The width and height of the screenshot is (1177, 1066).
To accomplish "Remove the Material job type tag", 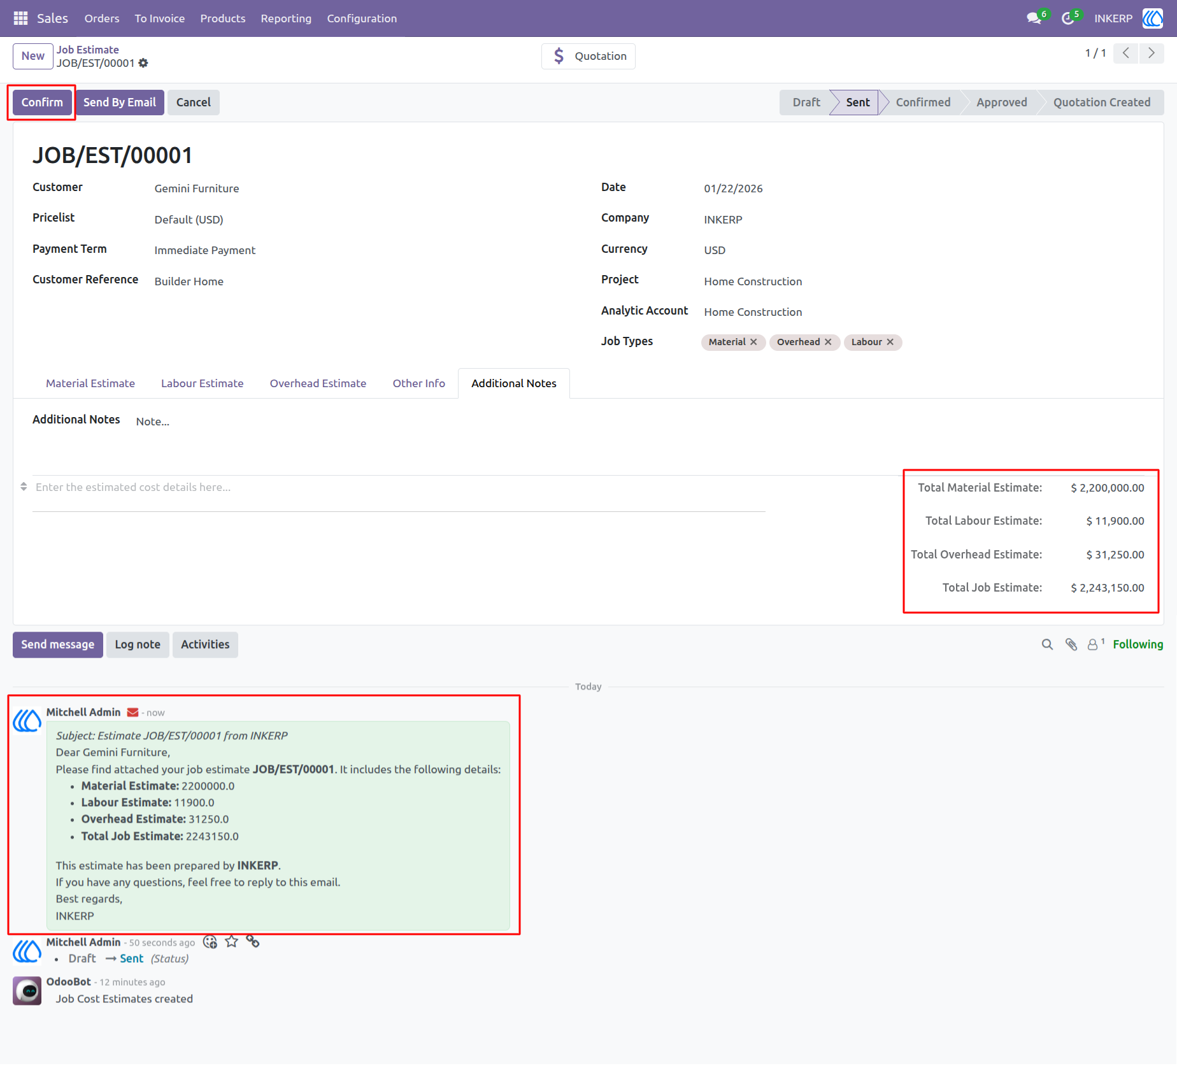I will point(753,342).
